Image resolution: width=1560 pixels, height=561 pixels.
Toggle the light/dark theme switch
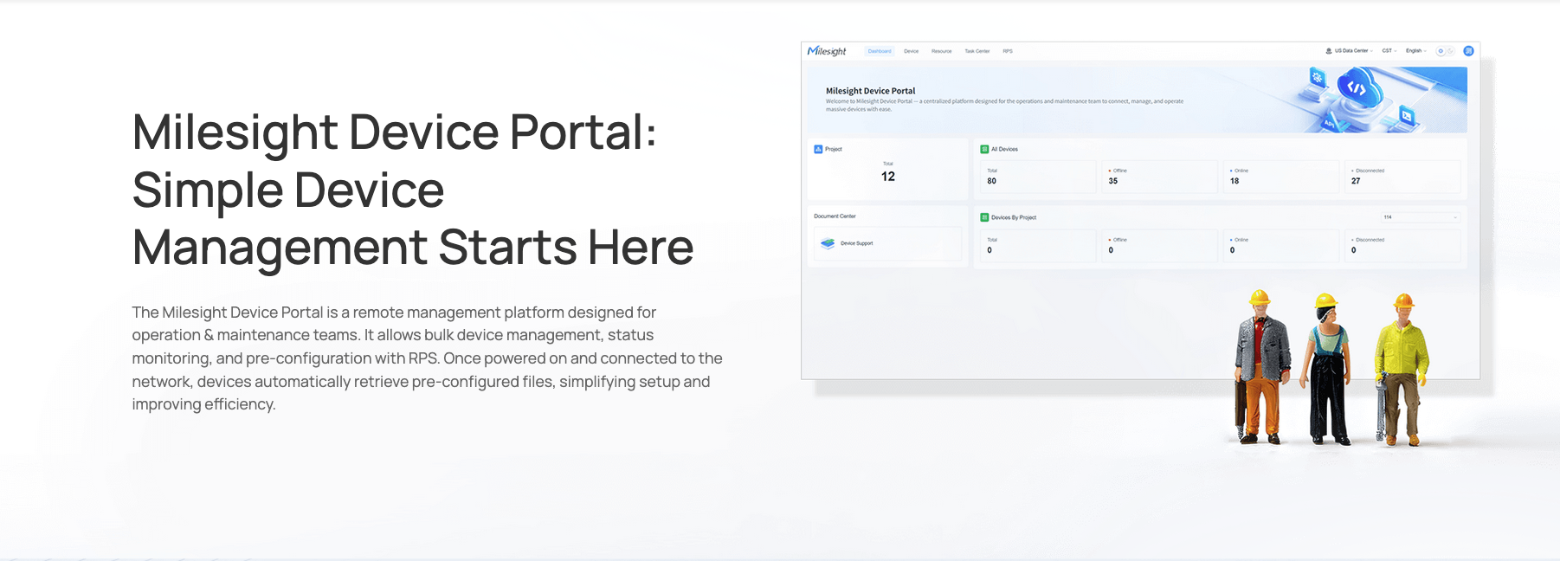tap(1445, 51)
